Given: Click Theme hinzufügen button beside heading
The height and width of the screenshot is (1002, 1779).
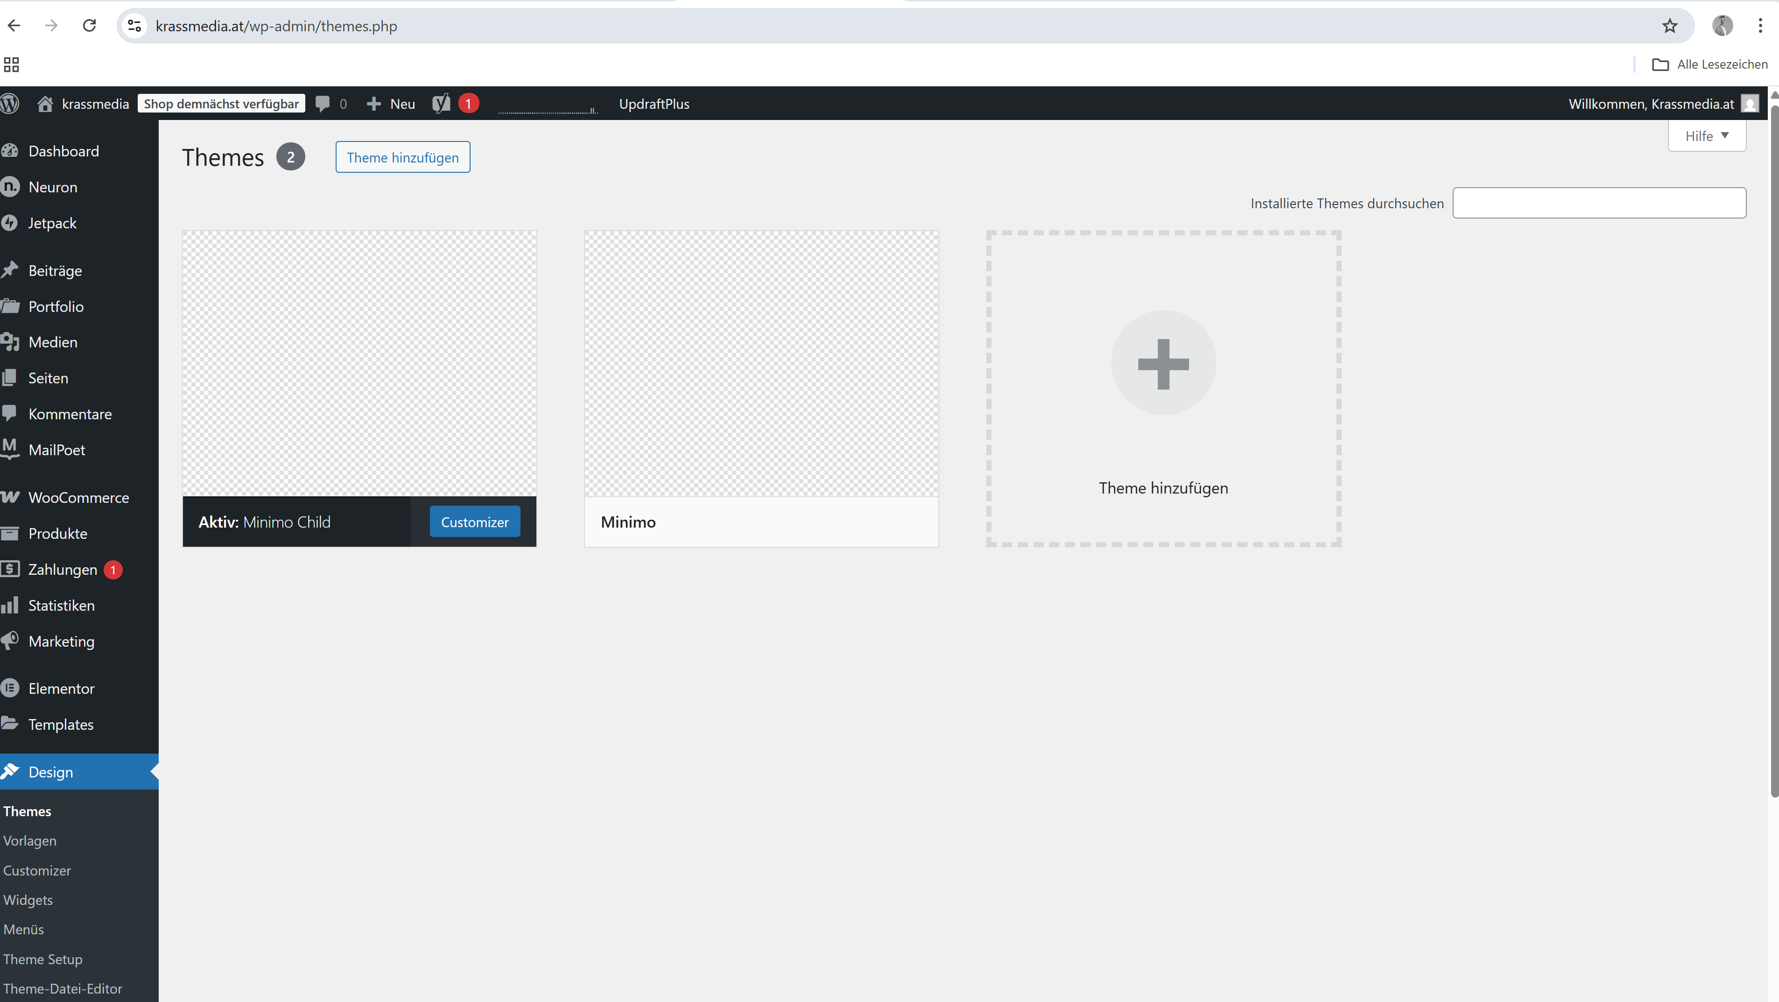Looking at the screenshot, I should tap(403, 157).
